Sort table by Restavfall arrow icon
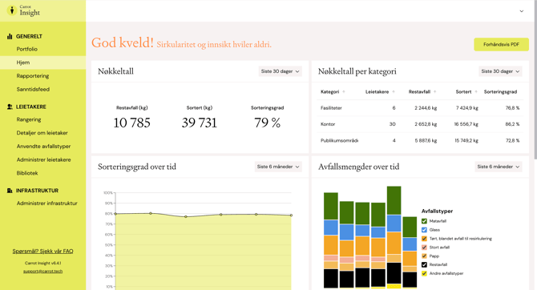This screenshot has height=290, width=537. click(x=434, y=92)
